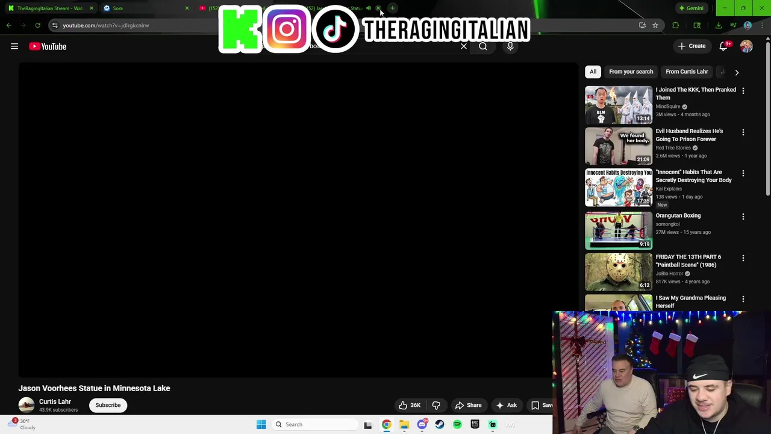Viewport: 771px width, 434px height.
Task: Play Evil Husband Realizes thumbnail
Action: pyautogui.click(x=618, y=146)
